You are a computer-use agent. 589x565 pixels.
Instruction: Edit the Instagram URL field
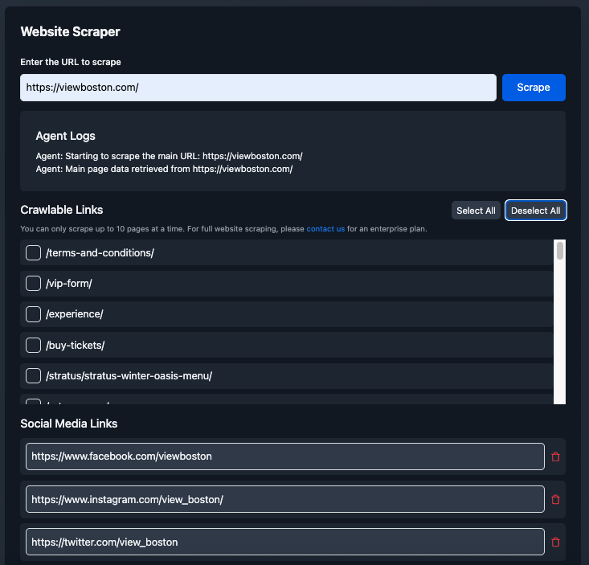point(284,499)
